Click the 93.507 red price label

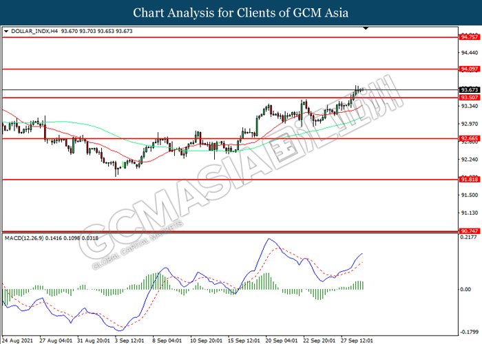point(470,98)
